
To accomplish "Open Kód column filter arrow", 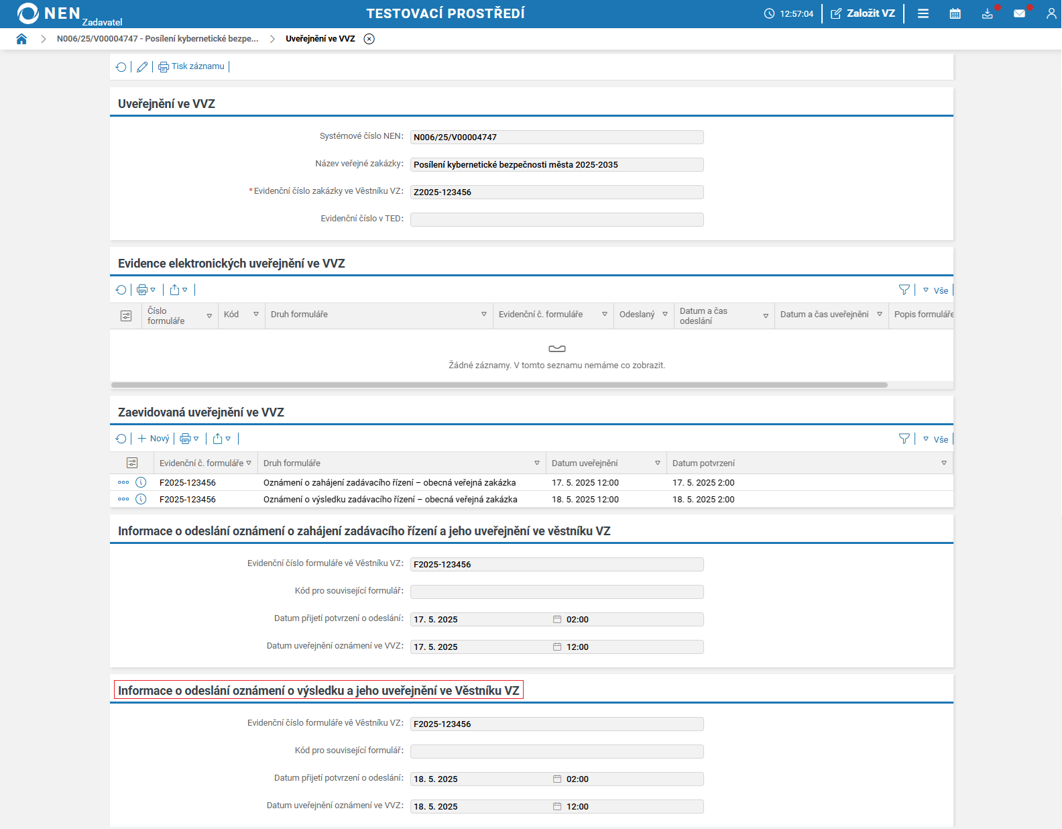I will (x=256, y=314).
